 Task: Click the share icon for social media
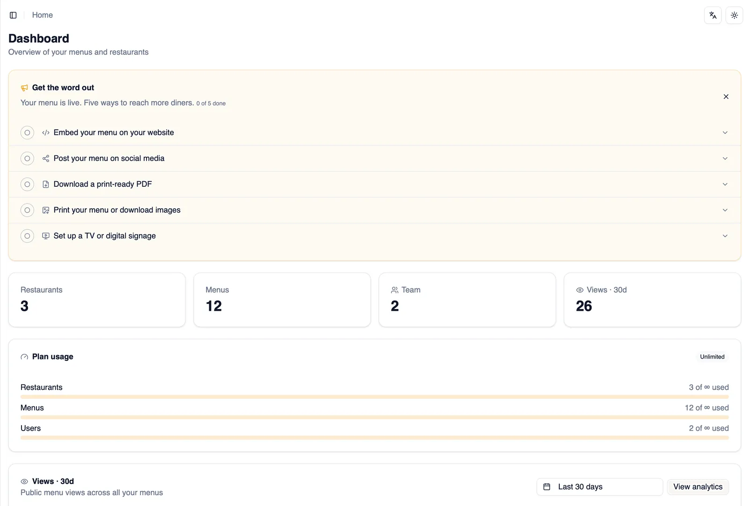click(x=46, y=158)
